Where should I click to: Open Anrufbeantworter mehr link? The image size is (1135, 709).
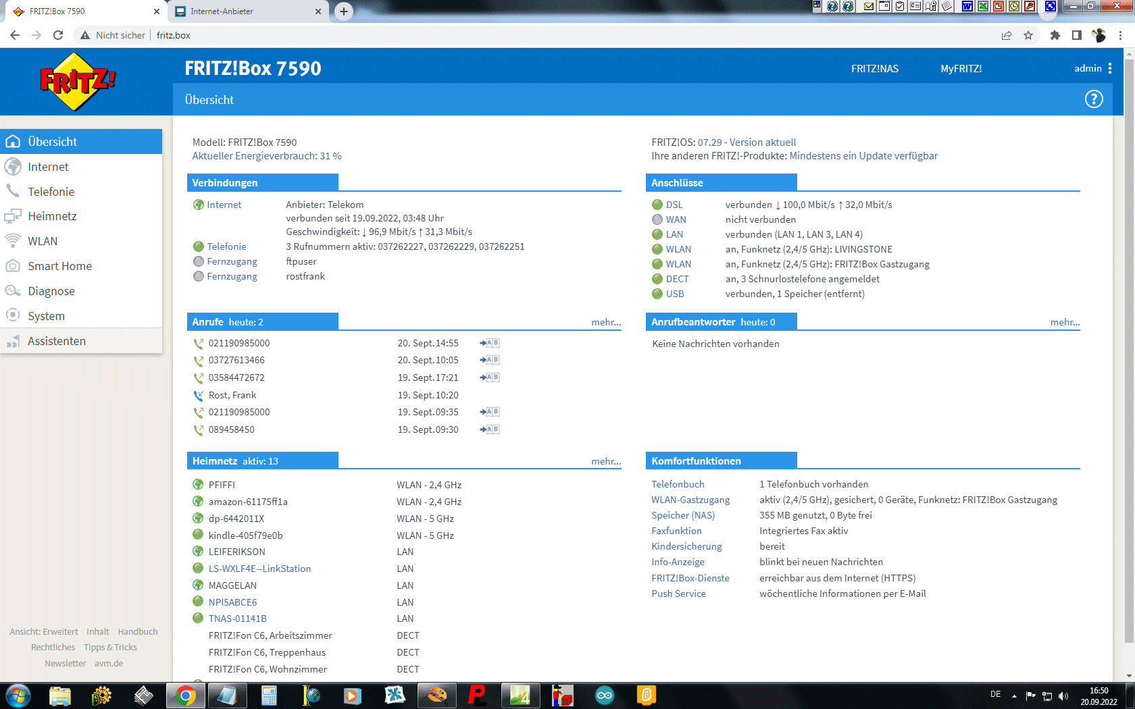click(x=1065, y=322)
